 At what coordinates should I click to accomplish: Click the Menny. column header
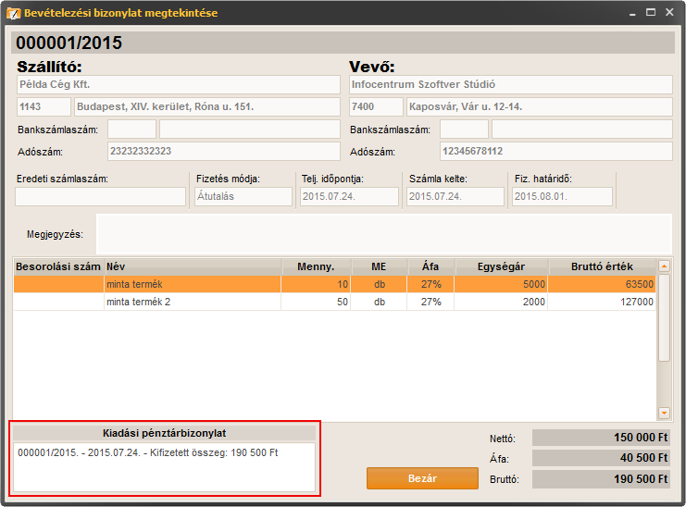[x=316, y=266]
